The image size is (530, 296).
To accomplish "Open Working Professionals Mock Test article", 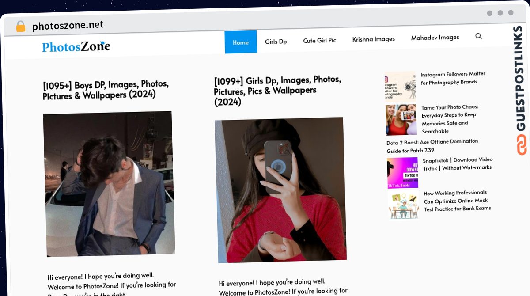I will [457, 201].
